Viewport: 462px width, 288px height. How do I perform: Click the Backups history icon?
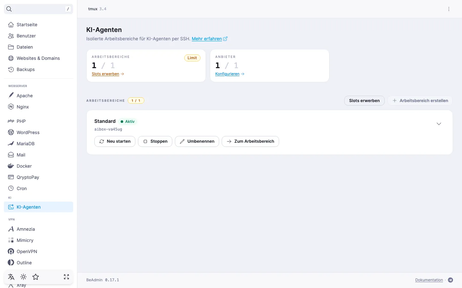point(11,69)
